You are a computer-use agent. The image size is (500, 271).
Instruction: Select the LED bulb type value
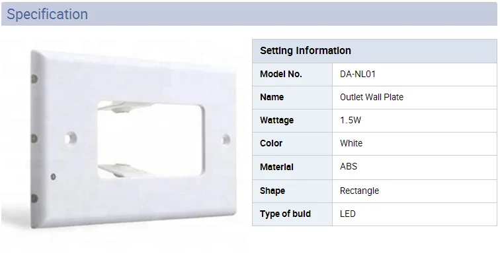point(348,214)
